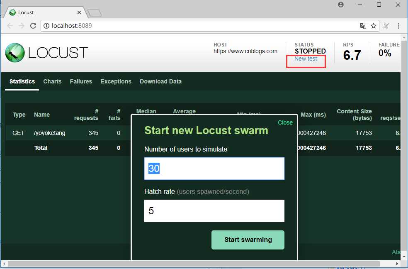This screenshot has height=269, width=408.
Task: Sort by Content Size (bytes) column header
Action: [355, 115]
